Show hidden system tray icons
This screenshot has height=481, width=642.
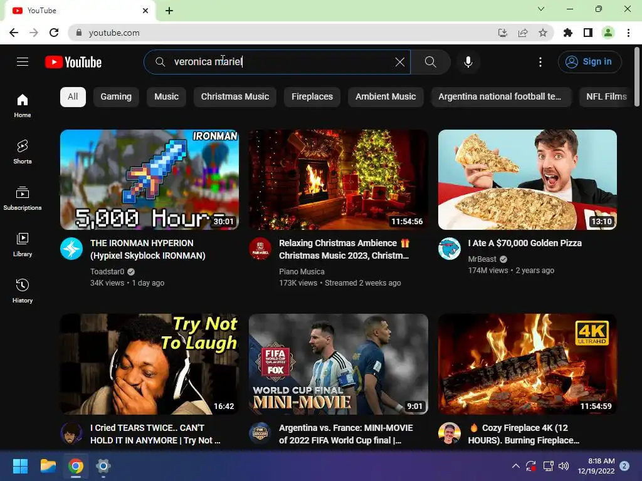click(516, 466)
